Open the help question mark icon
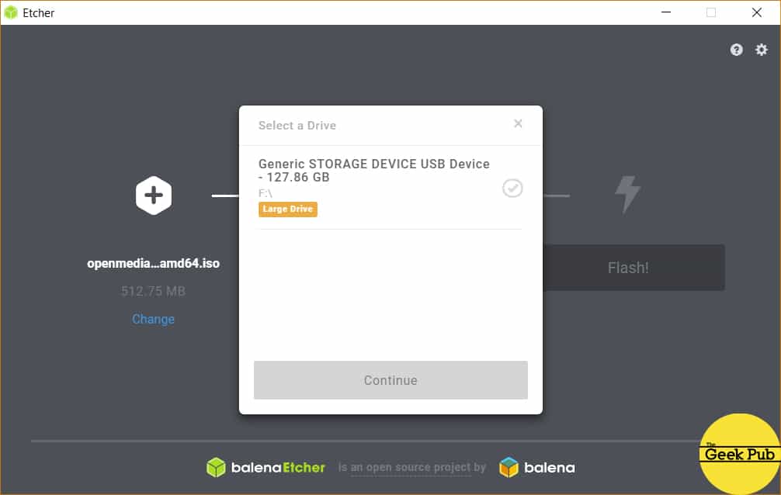The image size is (781, 495). [x=736, y=50]
